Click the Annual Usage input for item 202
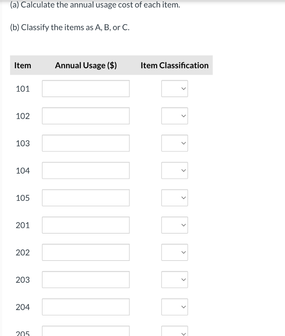 86,252
